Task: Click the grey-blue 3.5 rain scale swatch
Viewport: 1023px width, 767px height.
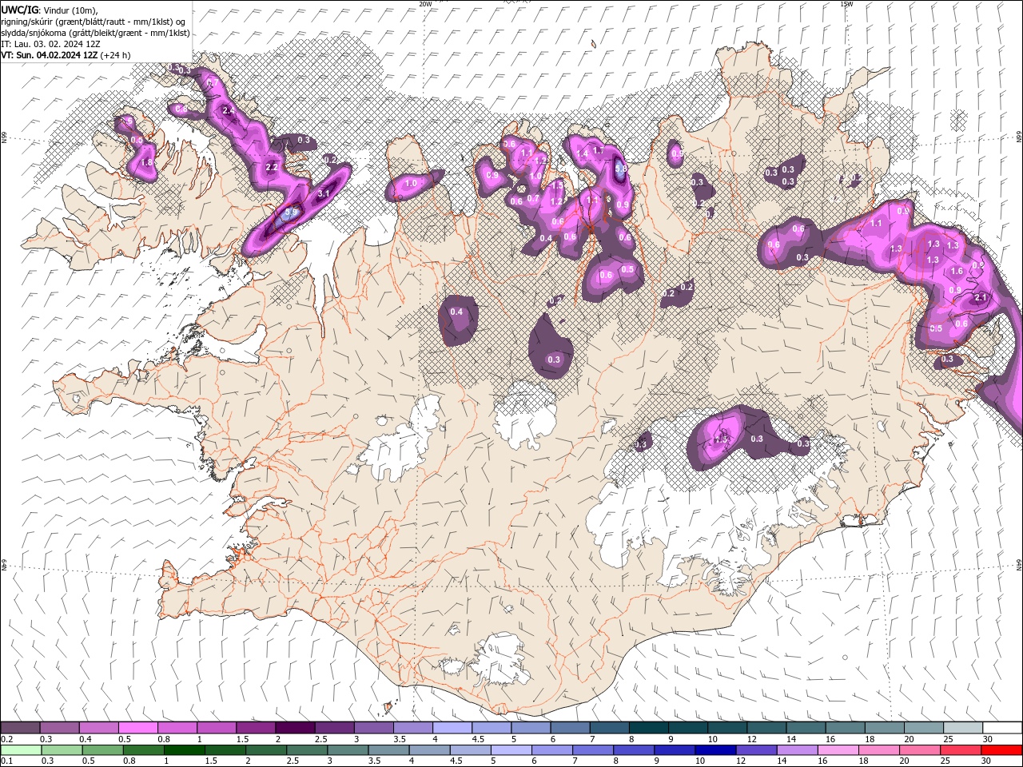Action: coord(388,750)
